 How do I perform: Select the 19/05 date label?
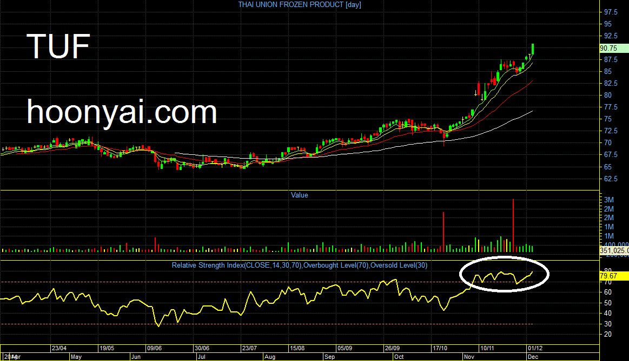pos(107,348)
